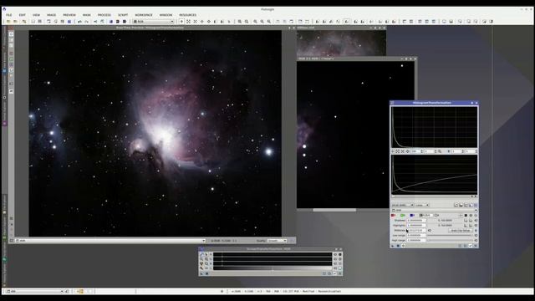Open the RESOURCES menu
The height and width of the screenshot is (301, 535).
[187, 15]
